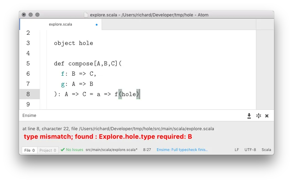The width and height of the screenshot is (293, 182).
Task: Close the Ensime panel with the X icon
Action: (x=267, y=116)
